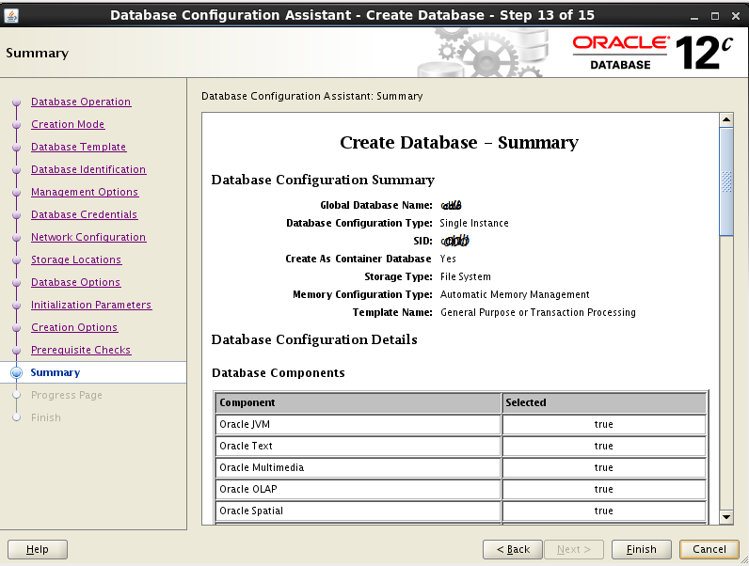Go to the Database Operation step
Screen dimensions: 749x566
[81, 102]
